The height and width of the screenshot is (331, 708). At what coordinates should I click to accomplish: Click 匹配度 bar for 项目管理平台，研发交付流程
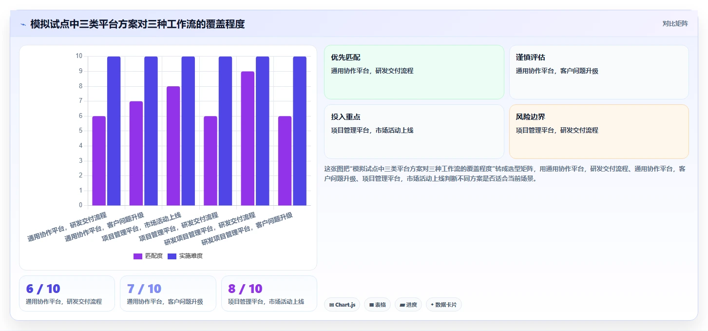point(210,161)
